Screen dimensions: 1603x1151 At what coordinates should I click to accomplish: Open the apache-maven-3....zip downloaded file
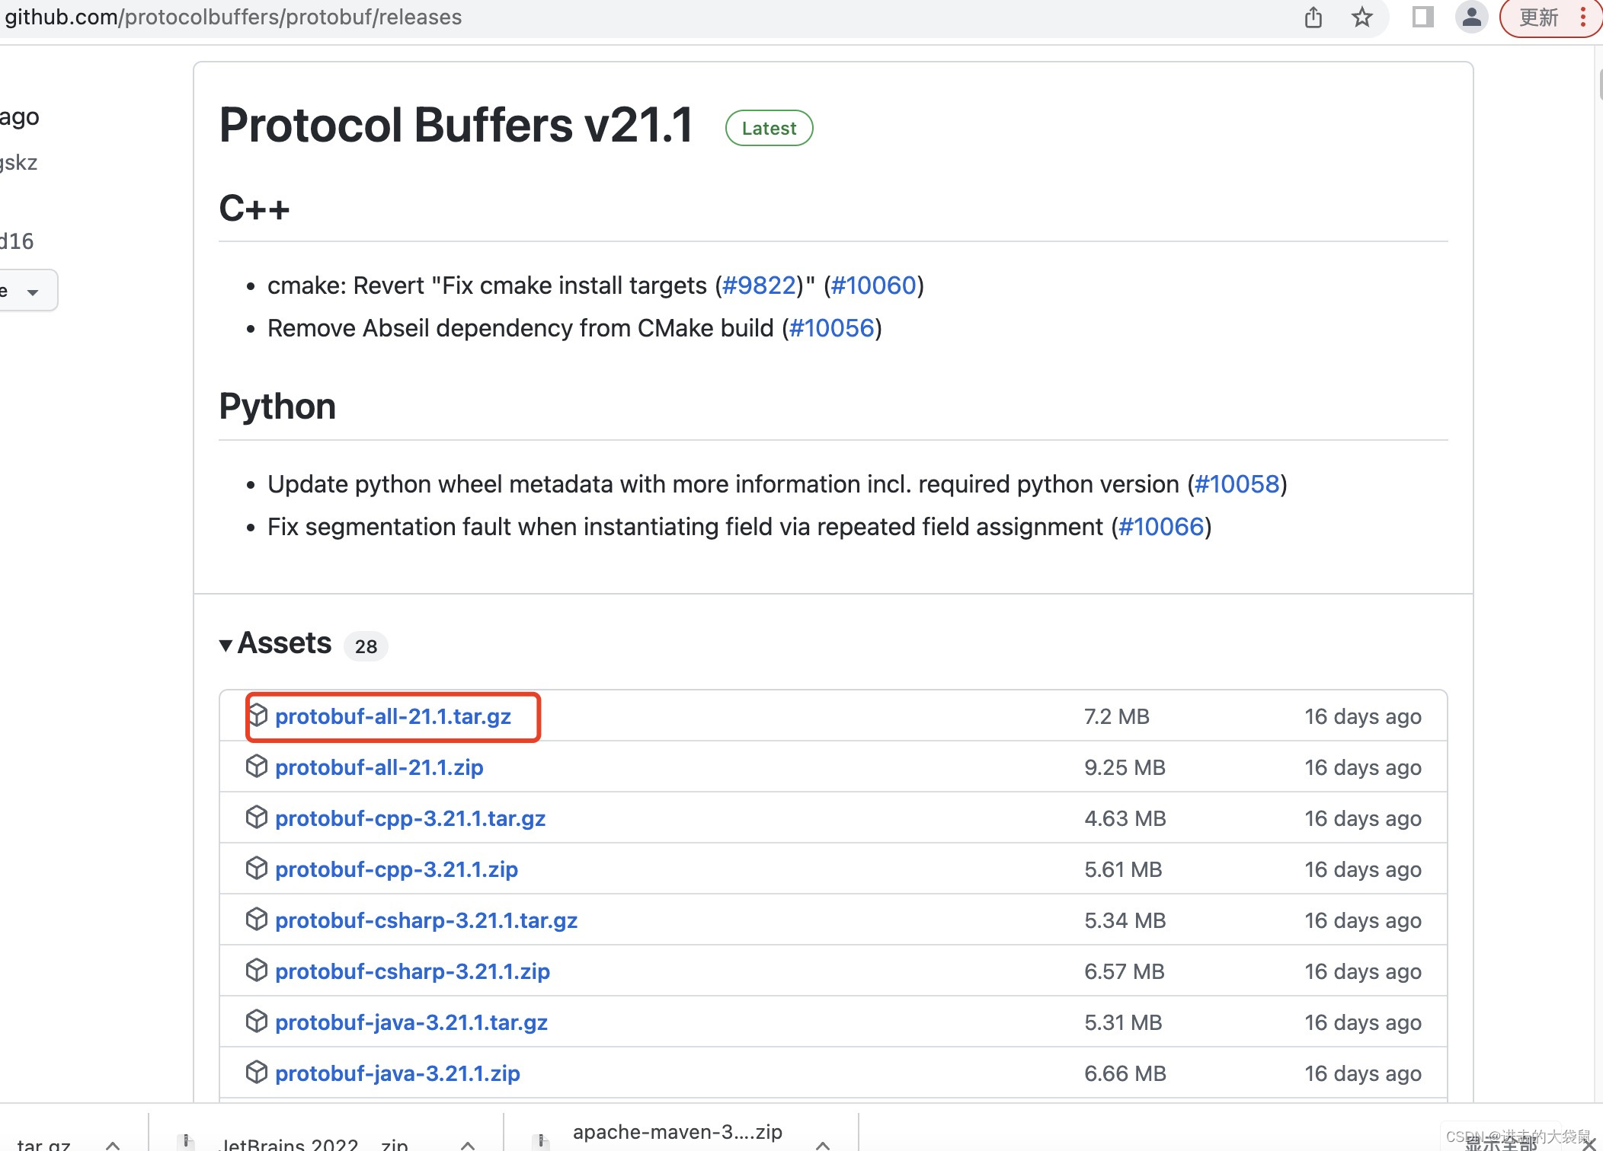(x=677, y=1133)
